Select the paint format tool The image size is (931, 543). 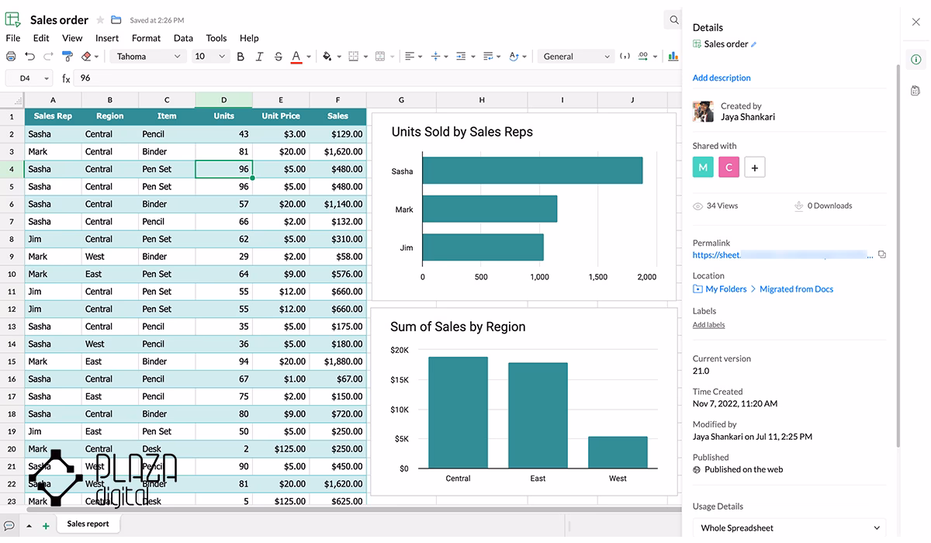[67, 57]
